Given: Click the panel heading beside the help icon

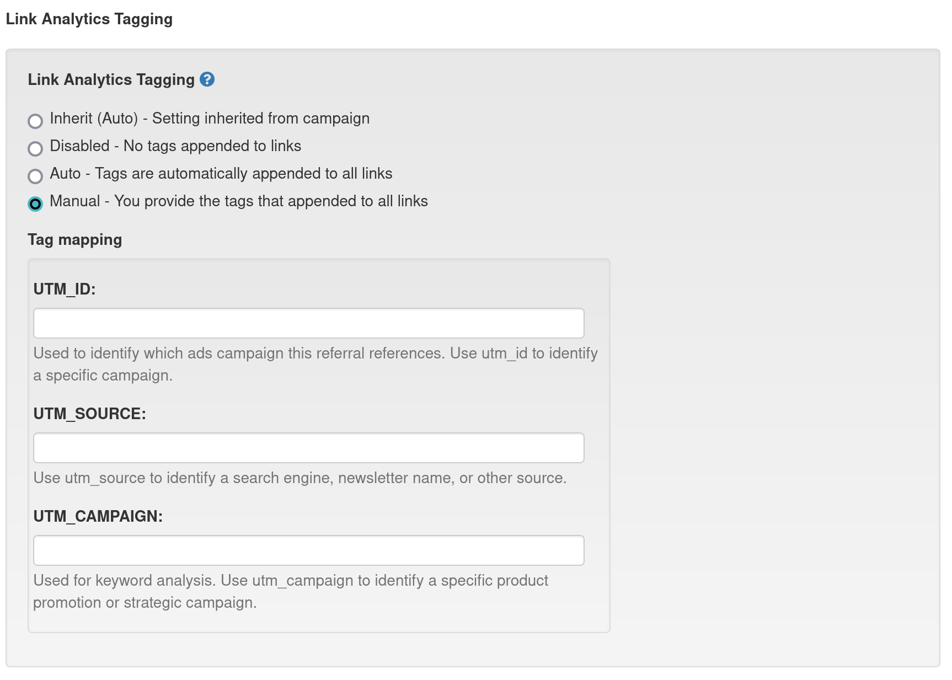Looking at the screenshot, I should point(111,79).
